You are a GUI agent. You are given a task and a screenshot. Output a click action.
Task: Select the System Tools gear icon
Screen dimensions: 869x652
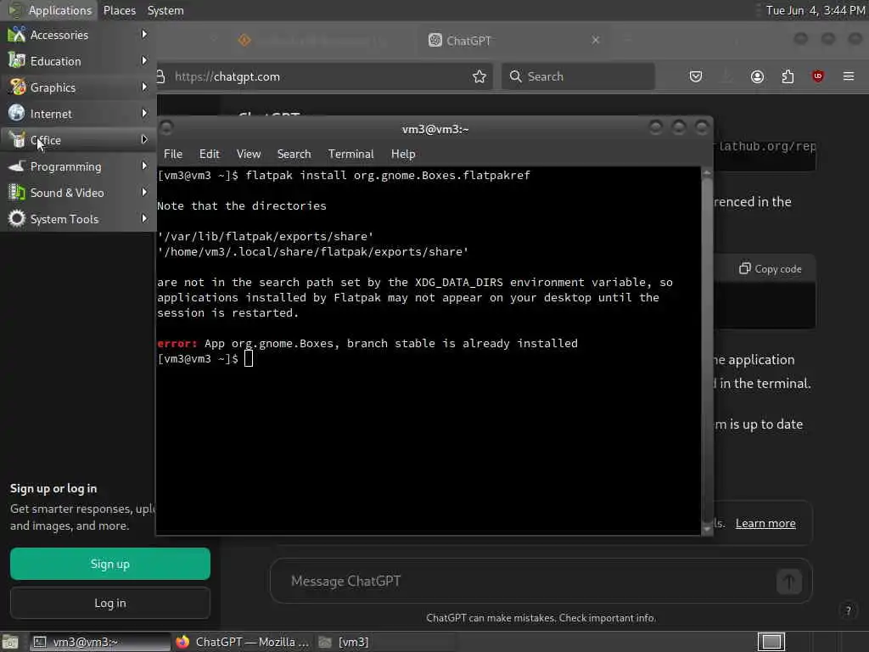(17, 218)
